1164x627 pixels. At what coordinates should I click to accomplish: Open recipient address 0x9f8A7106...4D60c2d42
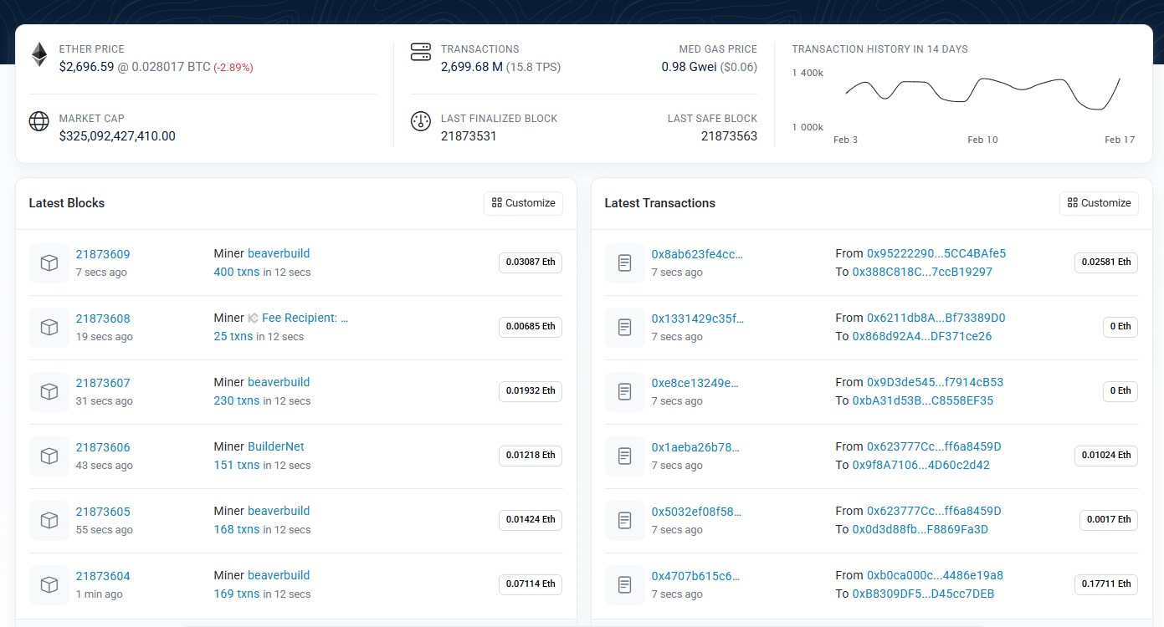pos(921,465)
